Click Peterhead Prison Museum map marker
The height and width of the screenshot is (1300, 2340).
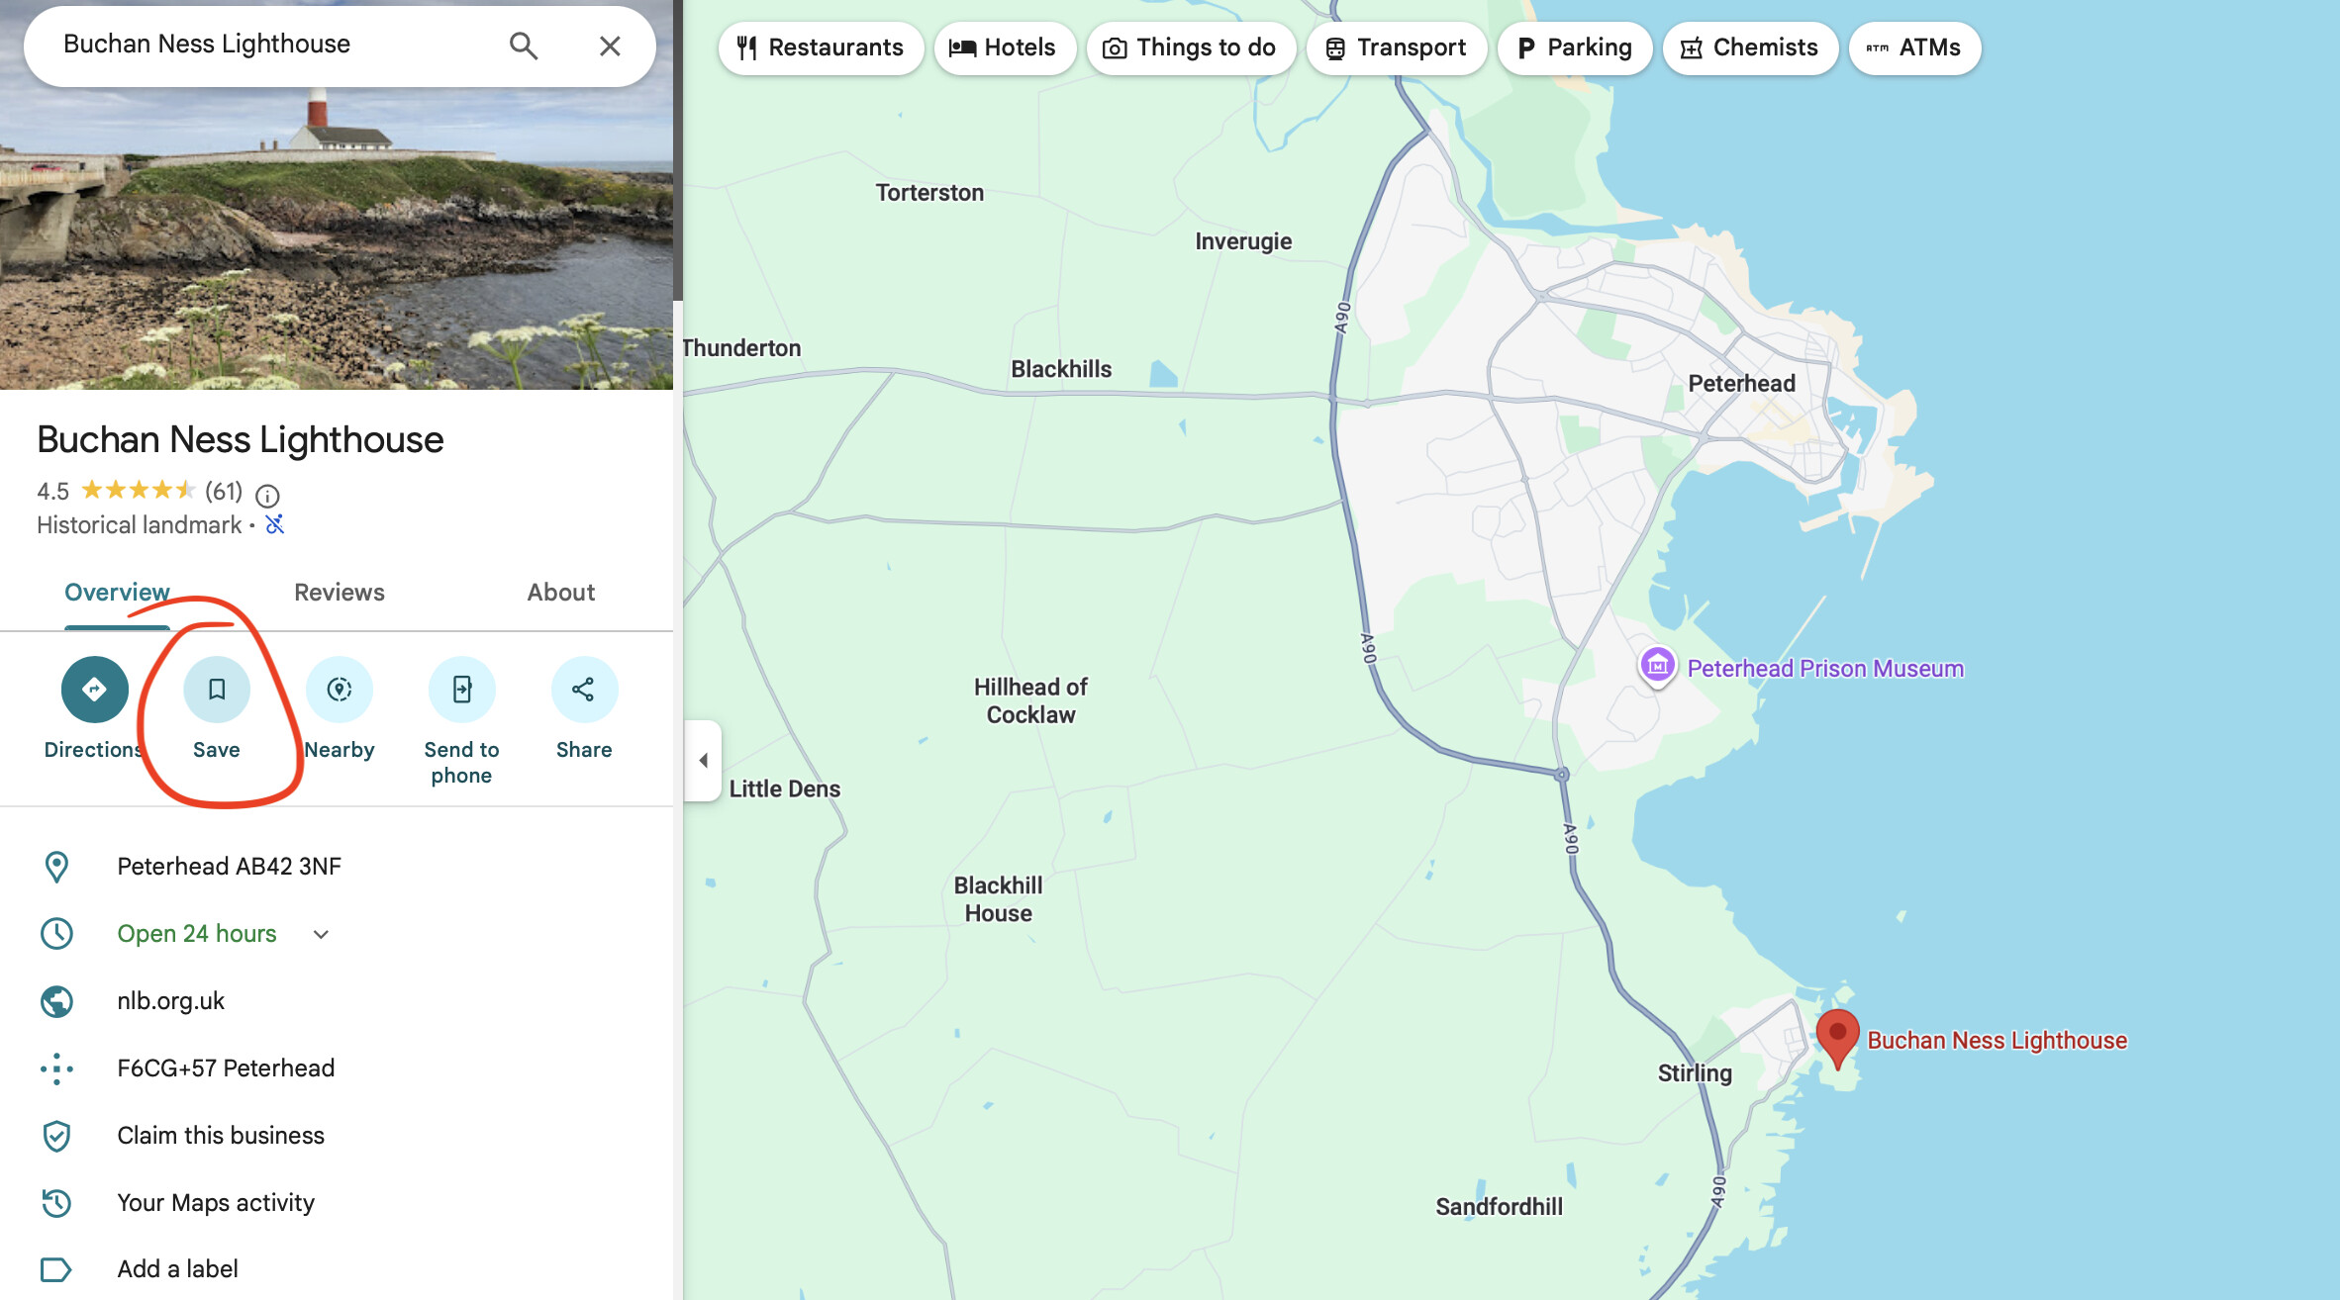1657,666
